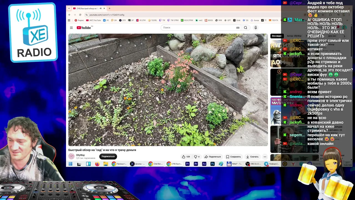Screen dimensions: 355x200
Task: Open the site information icon in address bar
Action: 87,15
